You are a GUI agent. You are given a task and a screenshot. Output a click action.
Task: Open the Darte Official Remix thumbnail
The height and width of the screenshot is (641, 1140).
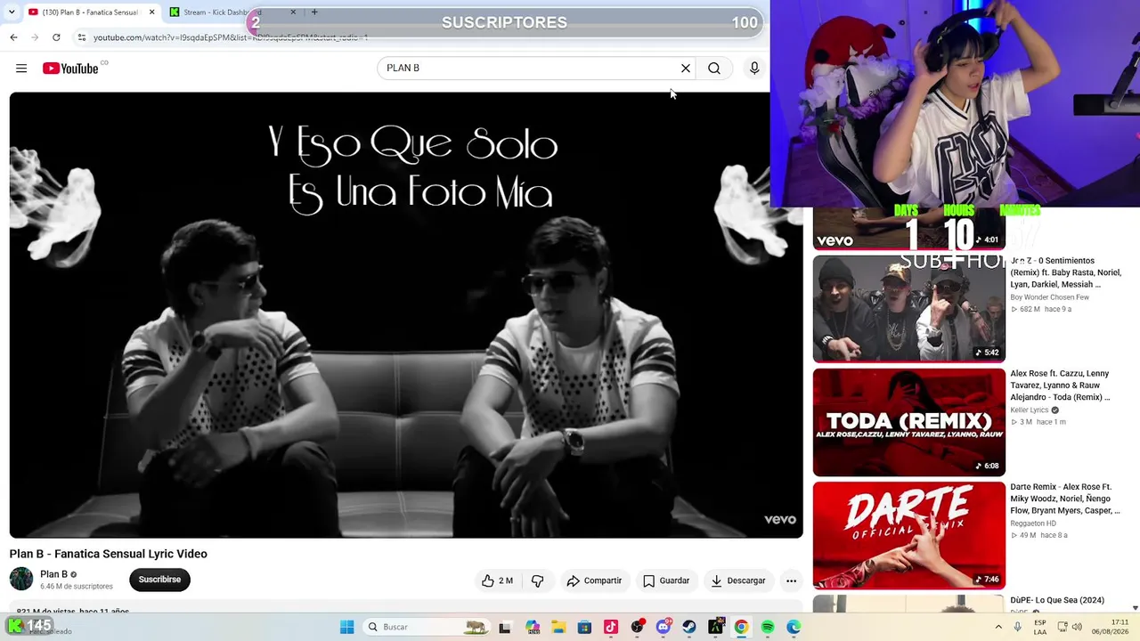click(x=908, y=535)
